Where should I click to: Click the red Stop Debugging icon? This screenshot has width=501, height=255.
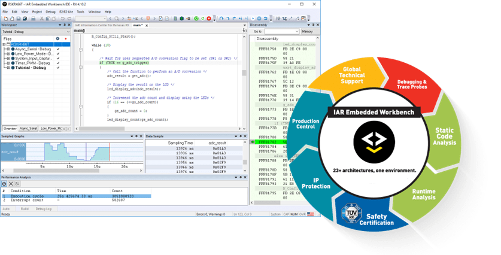[209, 19]
